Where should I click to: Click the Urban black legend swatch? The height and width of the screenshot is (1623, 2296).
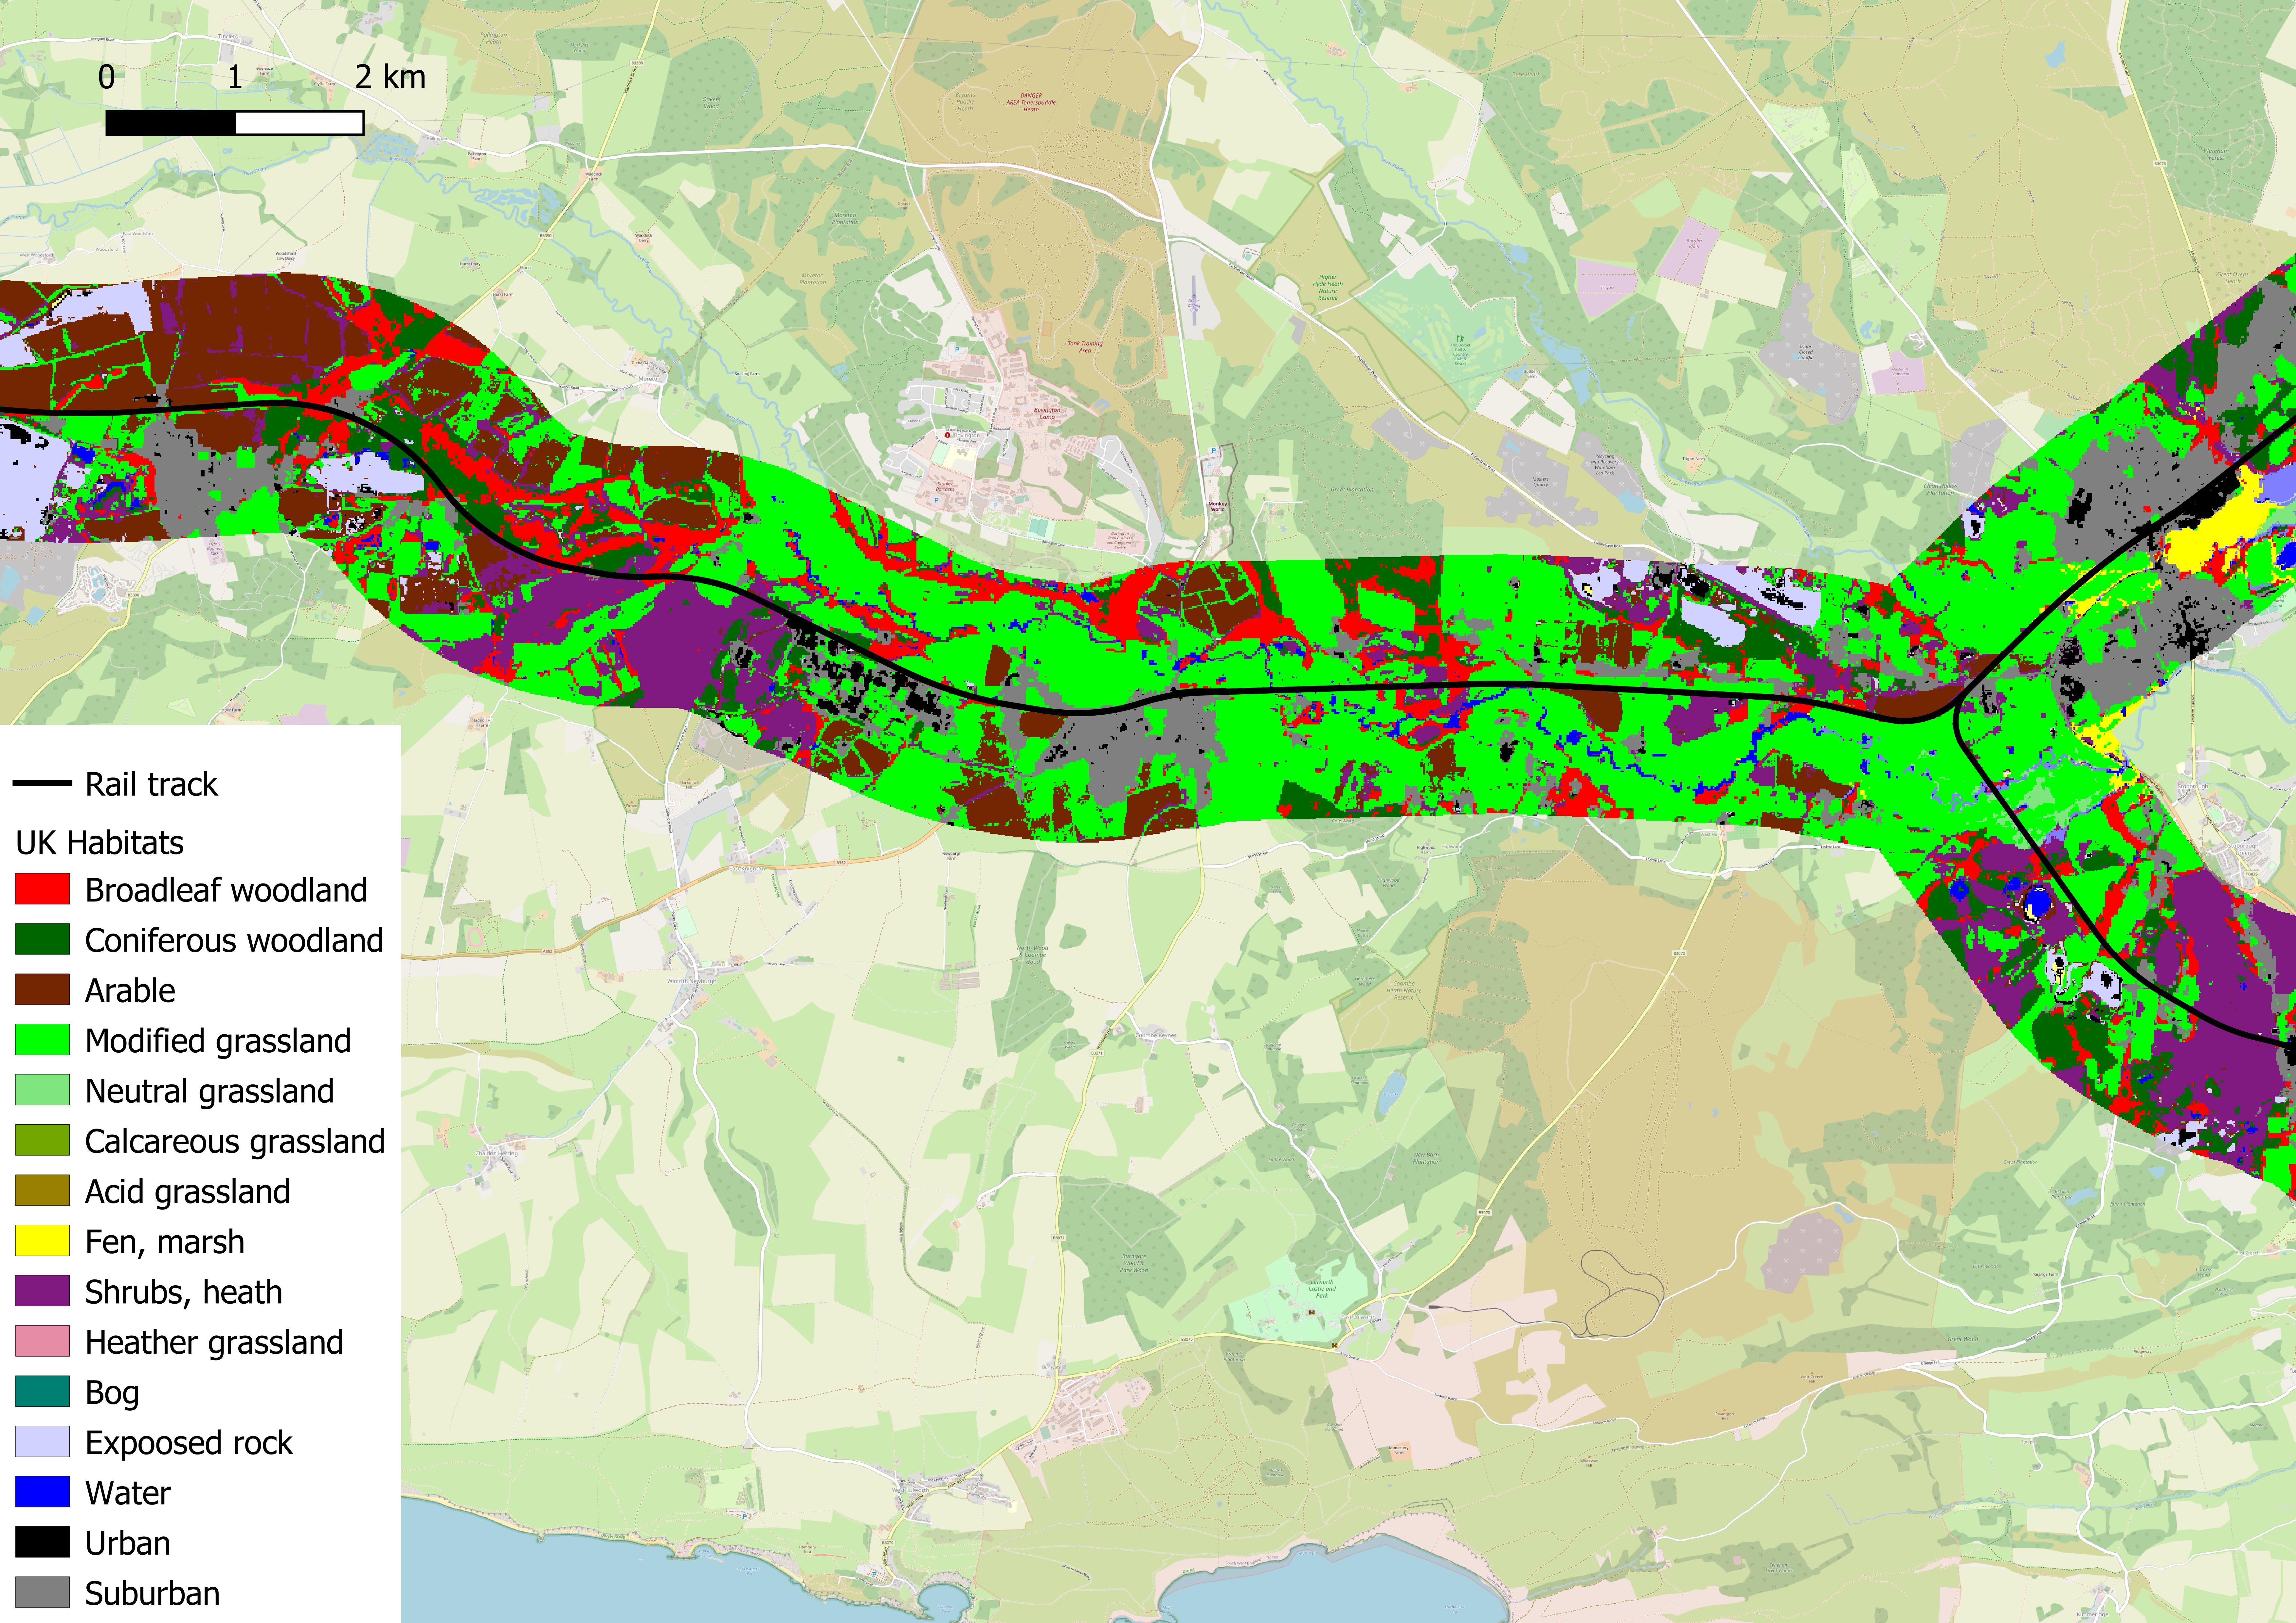(42, 1542)
